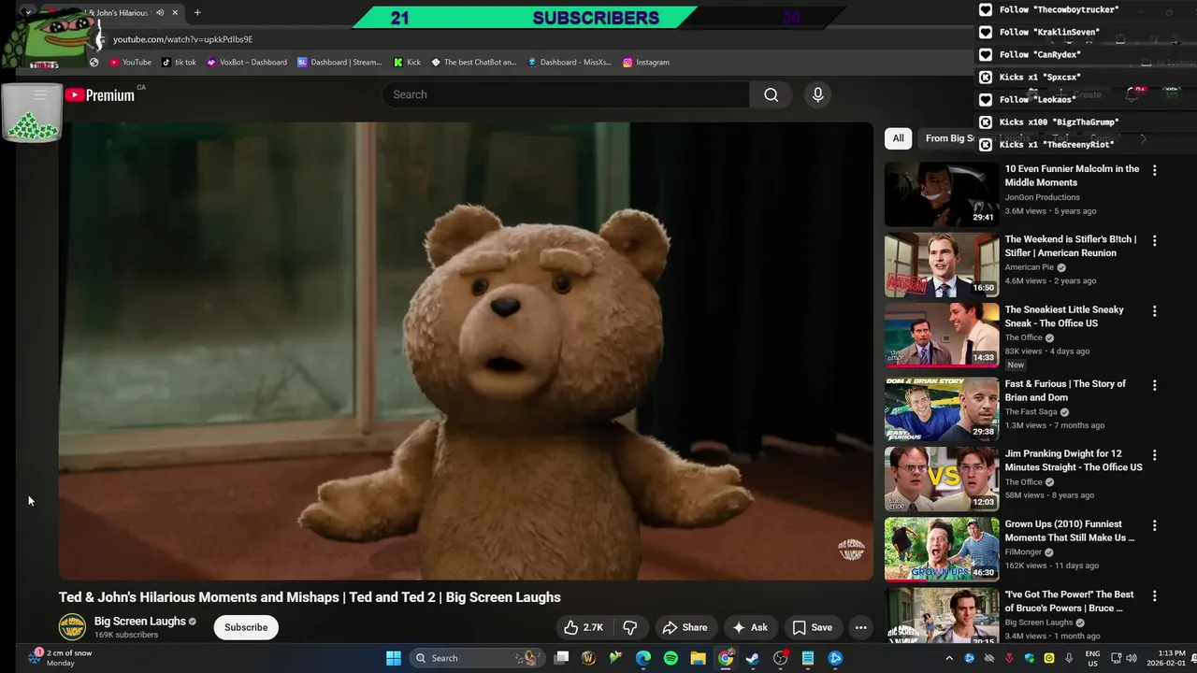The height and width of the screenshot is (673, 1197).
Task: Click microphone icon in system tray
Action: pos(1069,658)
